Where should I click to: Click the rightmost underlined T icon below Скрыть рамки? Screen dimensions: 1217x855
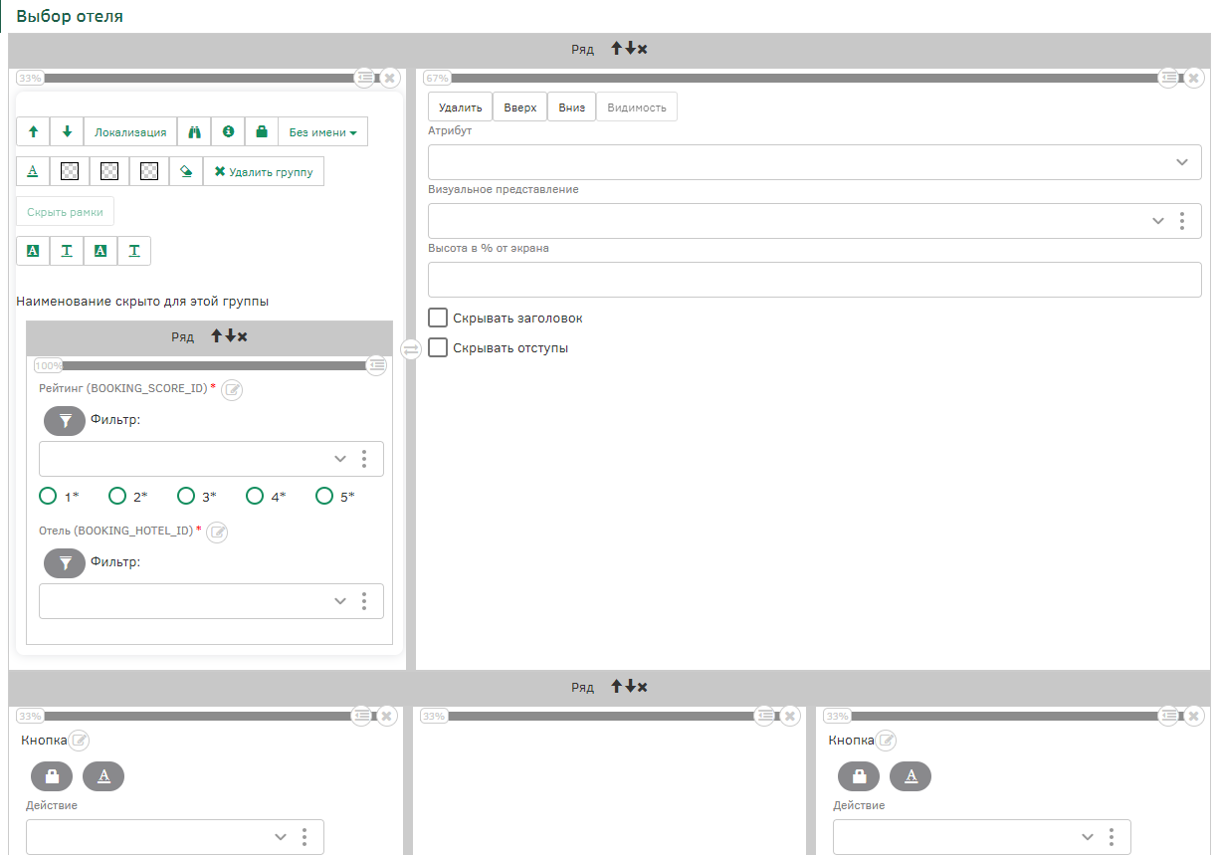[134, 251]
